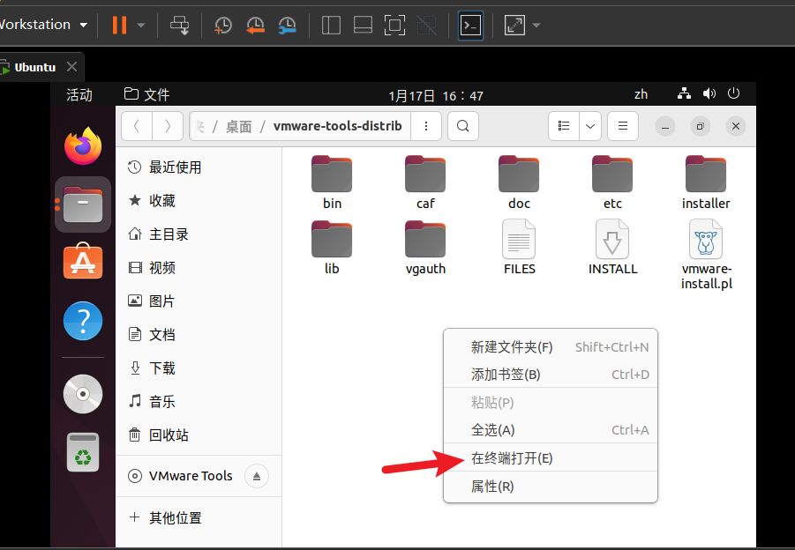
Task: Select the bin folder
Action: pyautogui.click(x=332, y=182)
